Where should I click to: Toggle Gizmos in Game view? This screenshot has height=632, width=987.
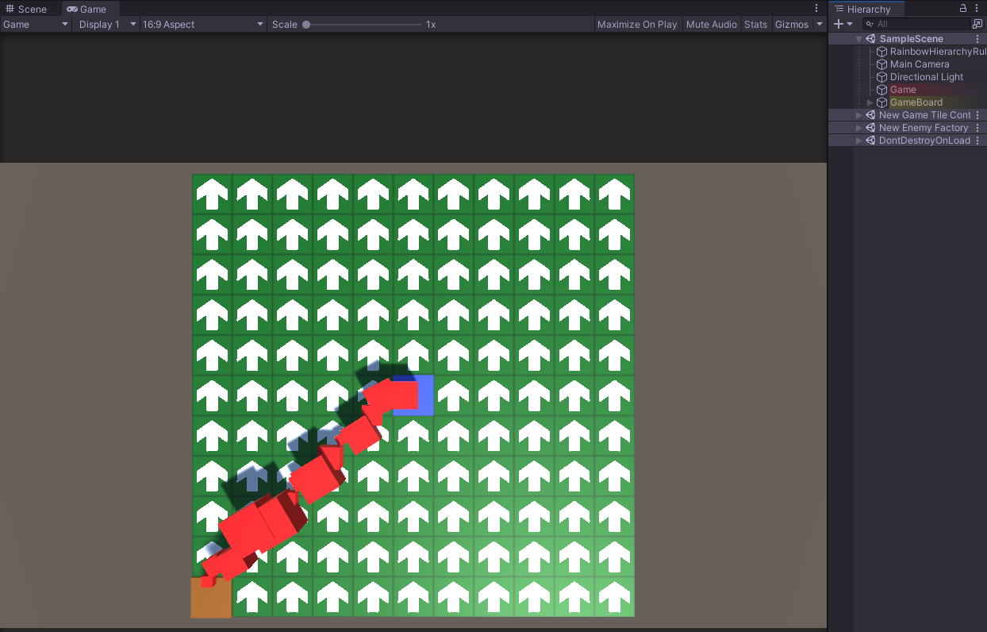(x=792, y=25)
